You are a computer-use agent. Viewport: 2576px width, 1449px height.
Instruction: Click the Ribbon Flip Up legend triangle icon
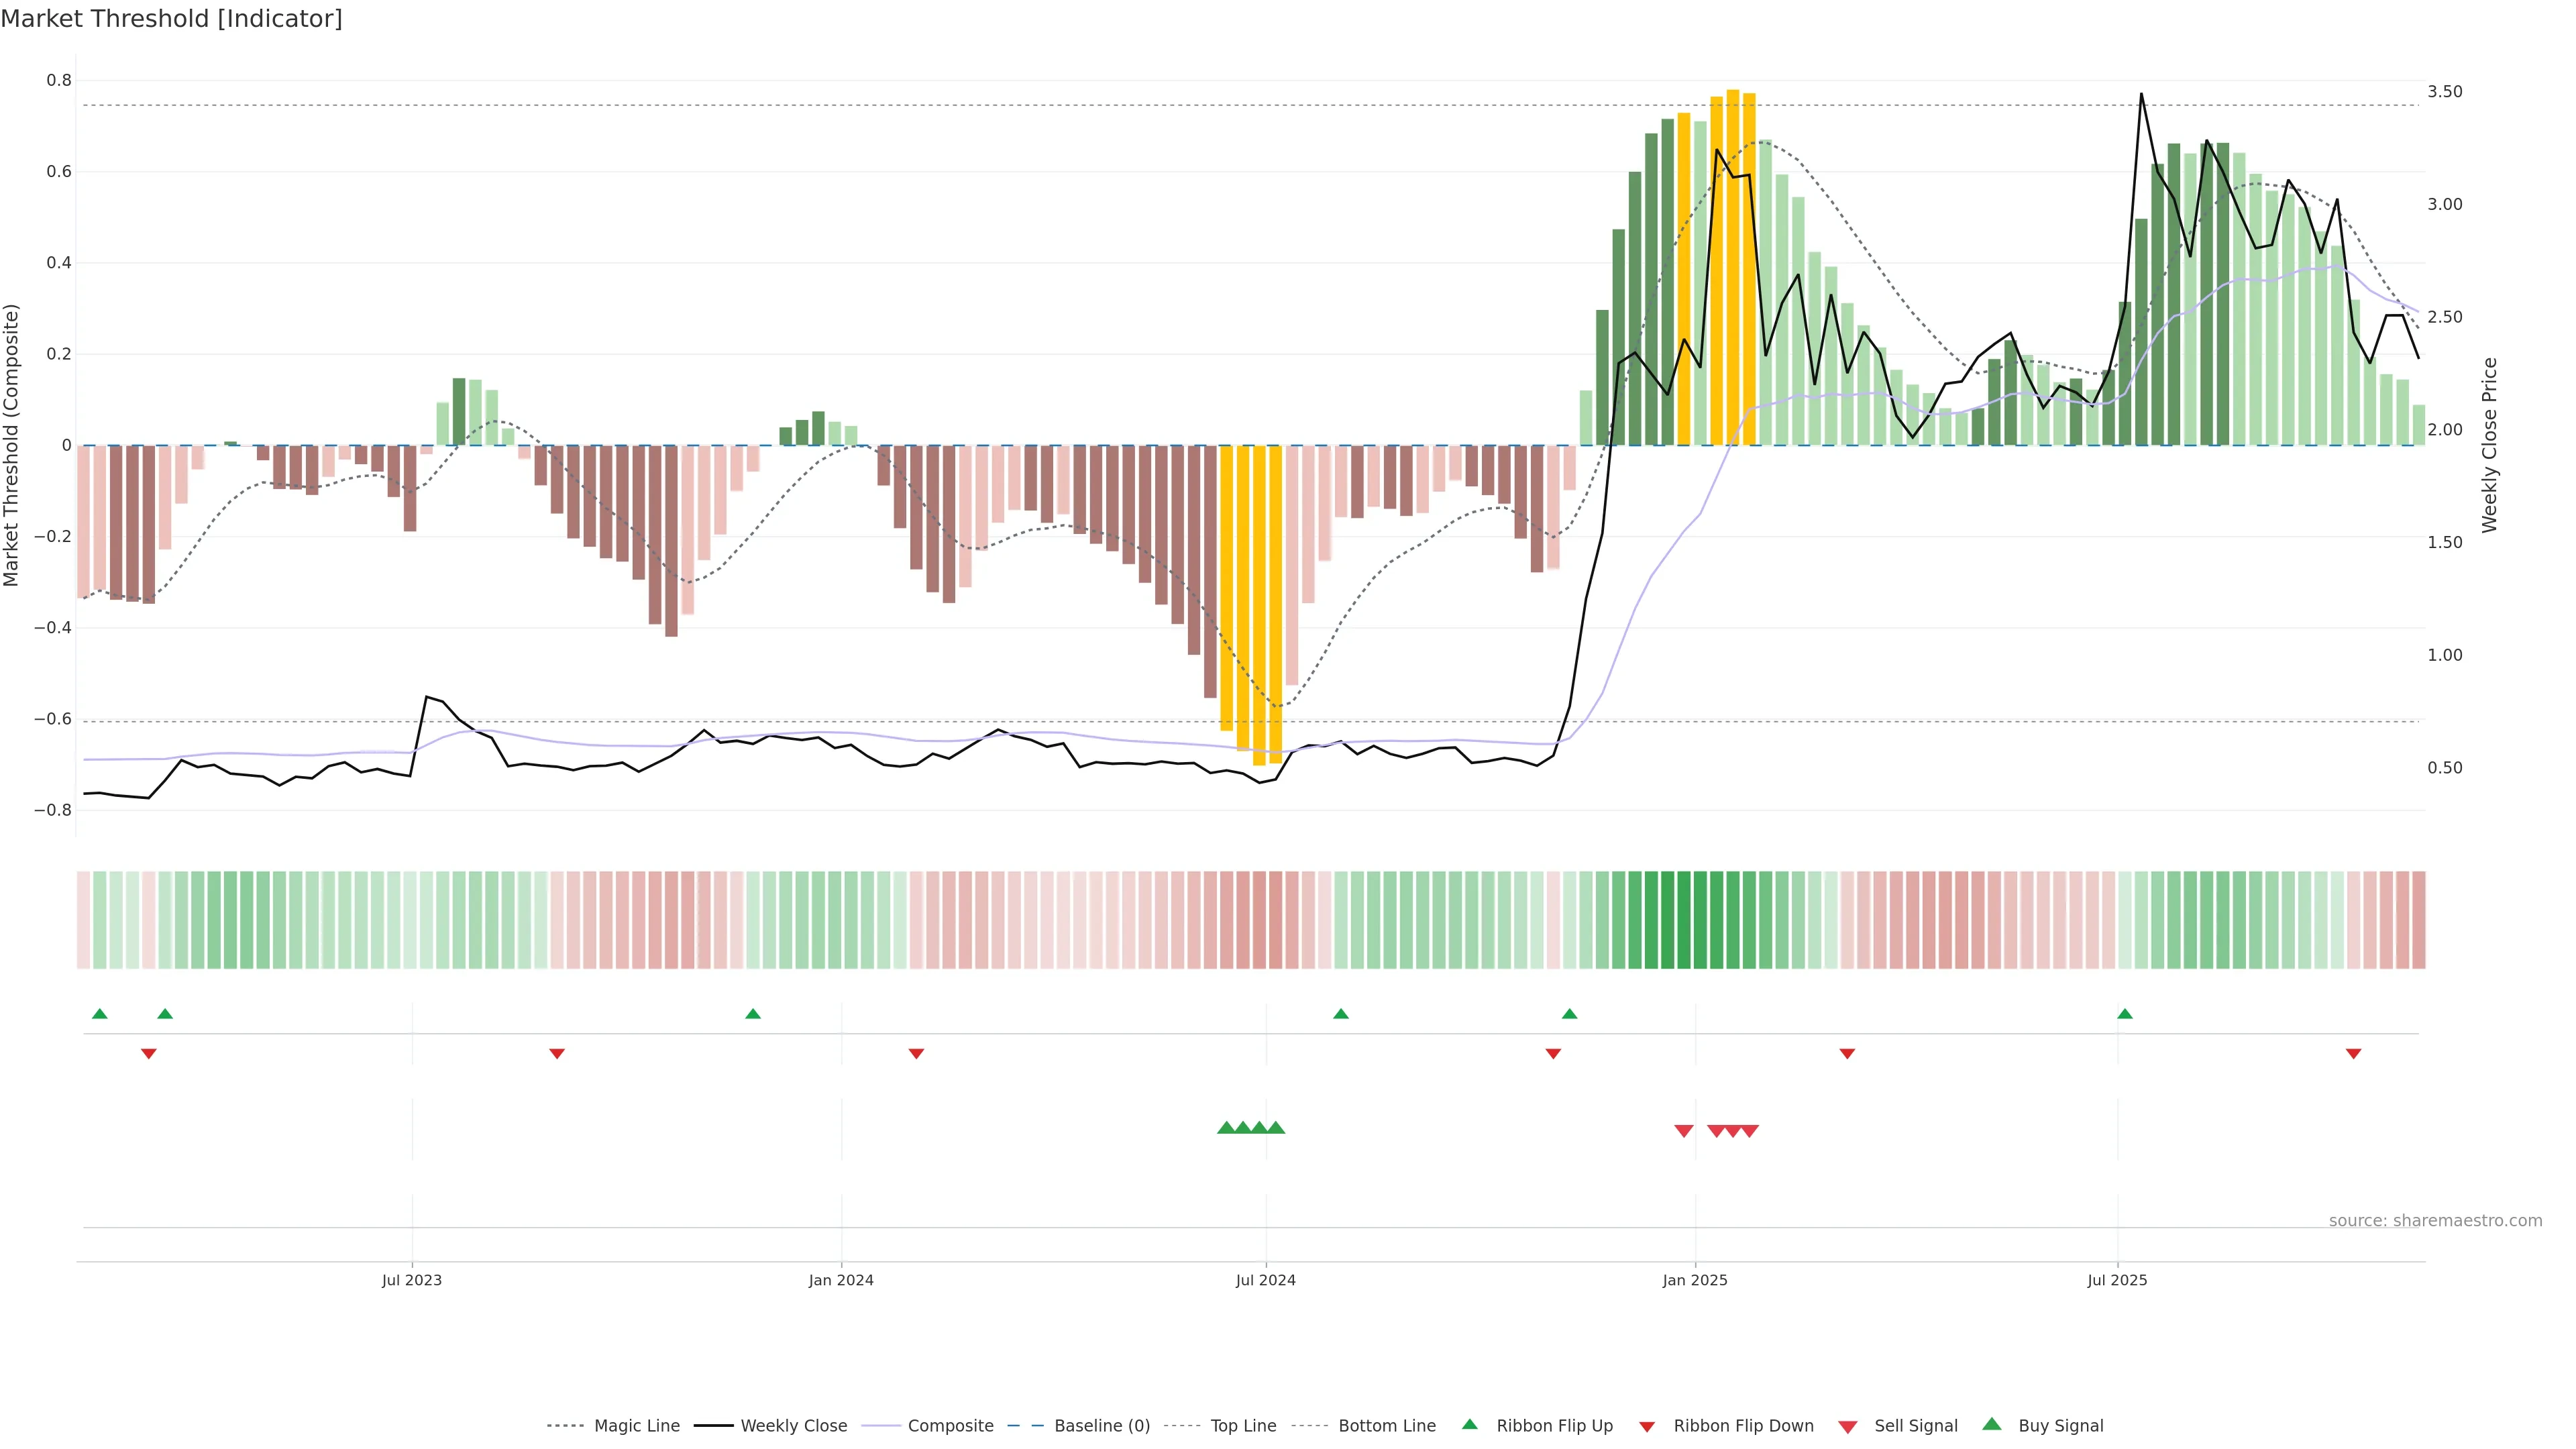click(1469, 1424)
